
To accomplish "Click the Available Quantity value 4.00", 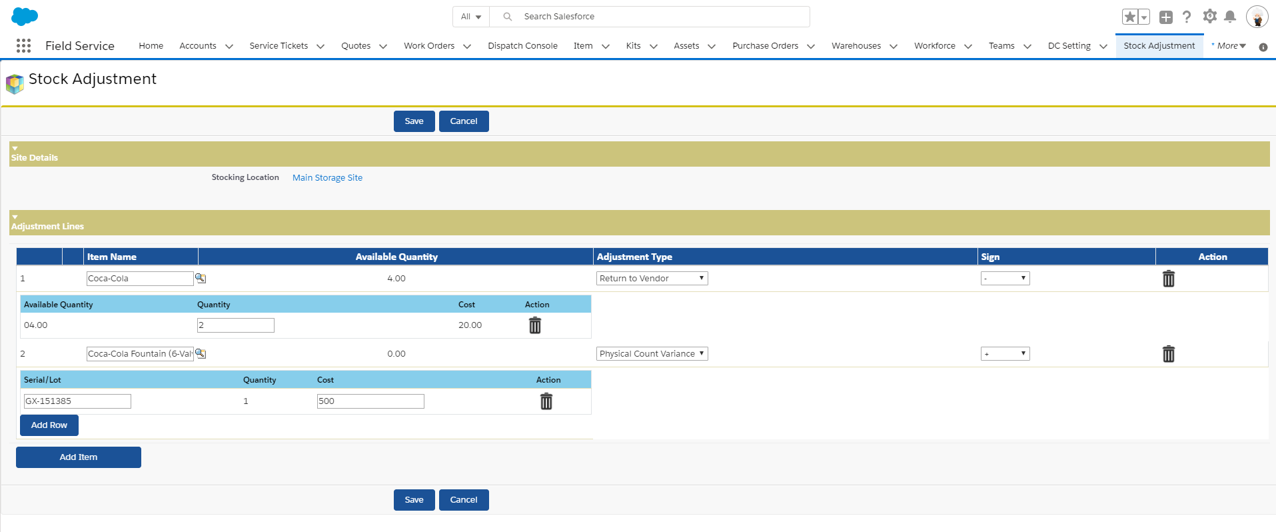I will coord(396,279).
